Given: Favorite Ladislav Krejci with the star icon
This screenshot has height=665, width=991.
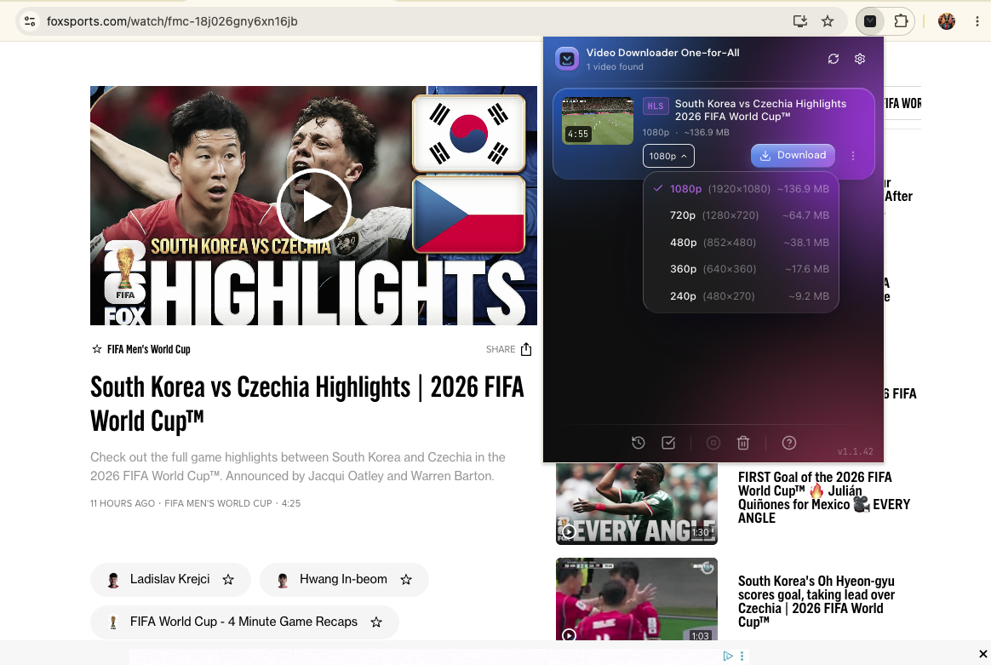Looking at the screenshot, I should 228,580.
